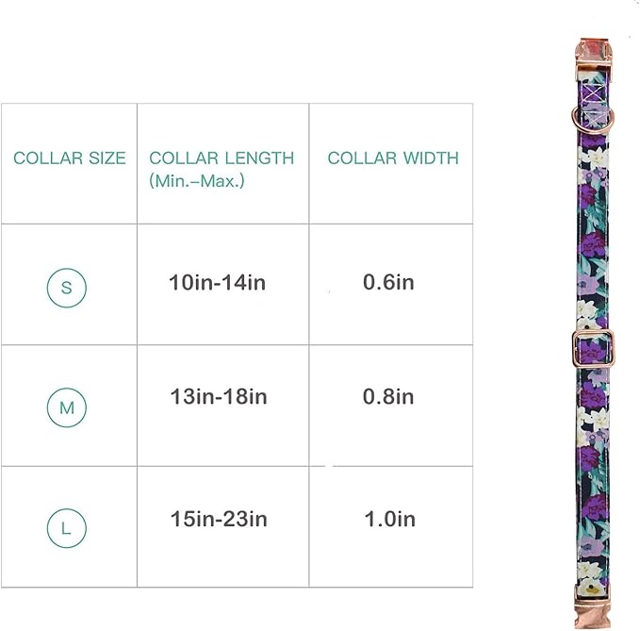
Task: Select the 0.6in width value
Action: pyautogui.click(x=388, y=282)
